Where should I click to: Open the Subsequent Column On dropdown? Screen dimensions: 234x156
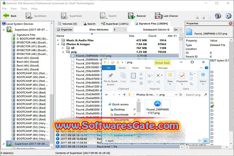pyautogui.click(x=178, y=30)
